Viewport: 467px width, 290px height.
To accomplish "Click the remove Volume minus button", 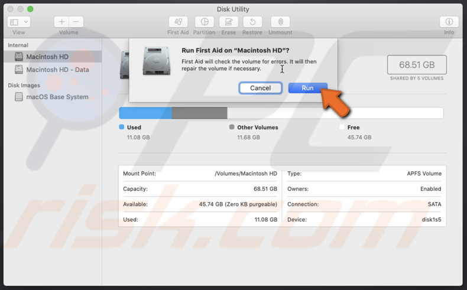I will (x=76, y=22).
